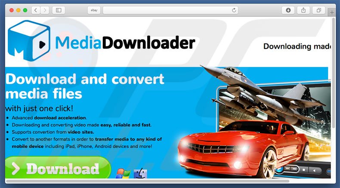
Task: Reload the page with the refresh icon
Action: pos(234,10)
